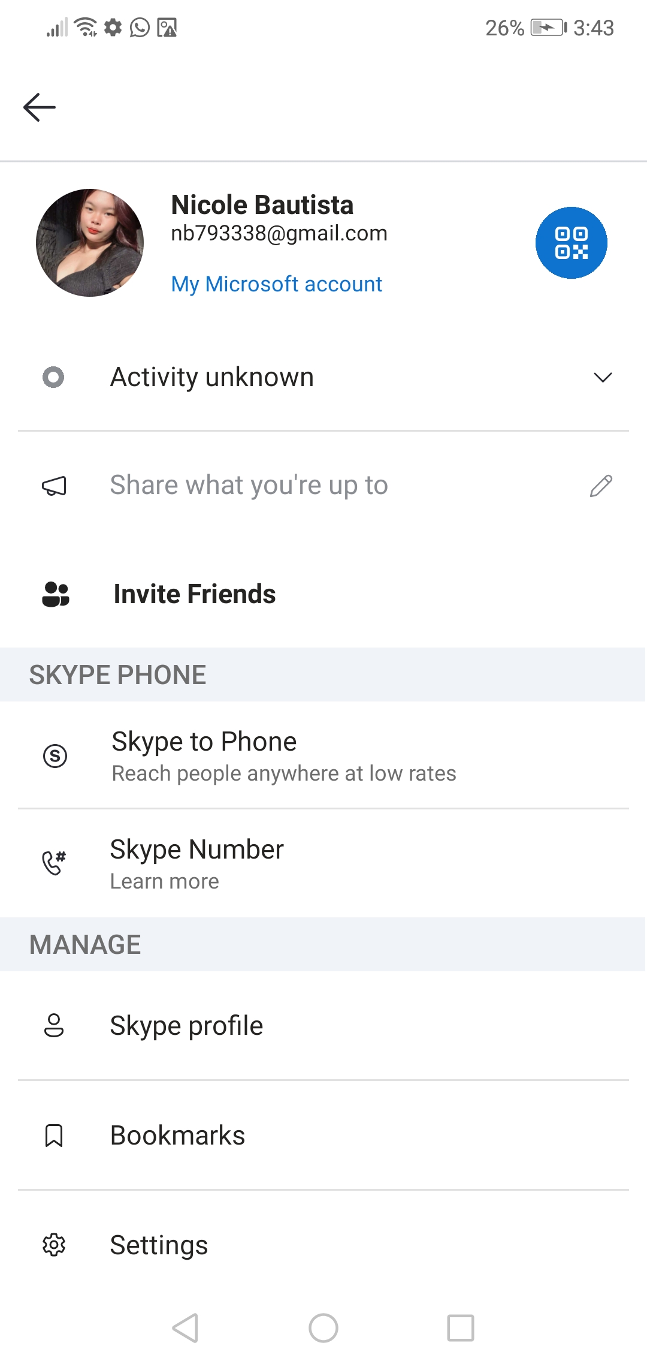Tap the megaphone mood icon

click(54, 486)
